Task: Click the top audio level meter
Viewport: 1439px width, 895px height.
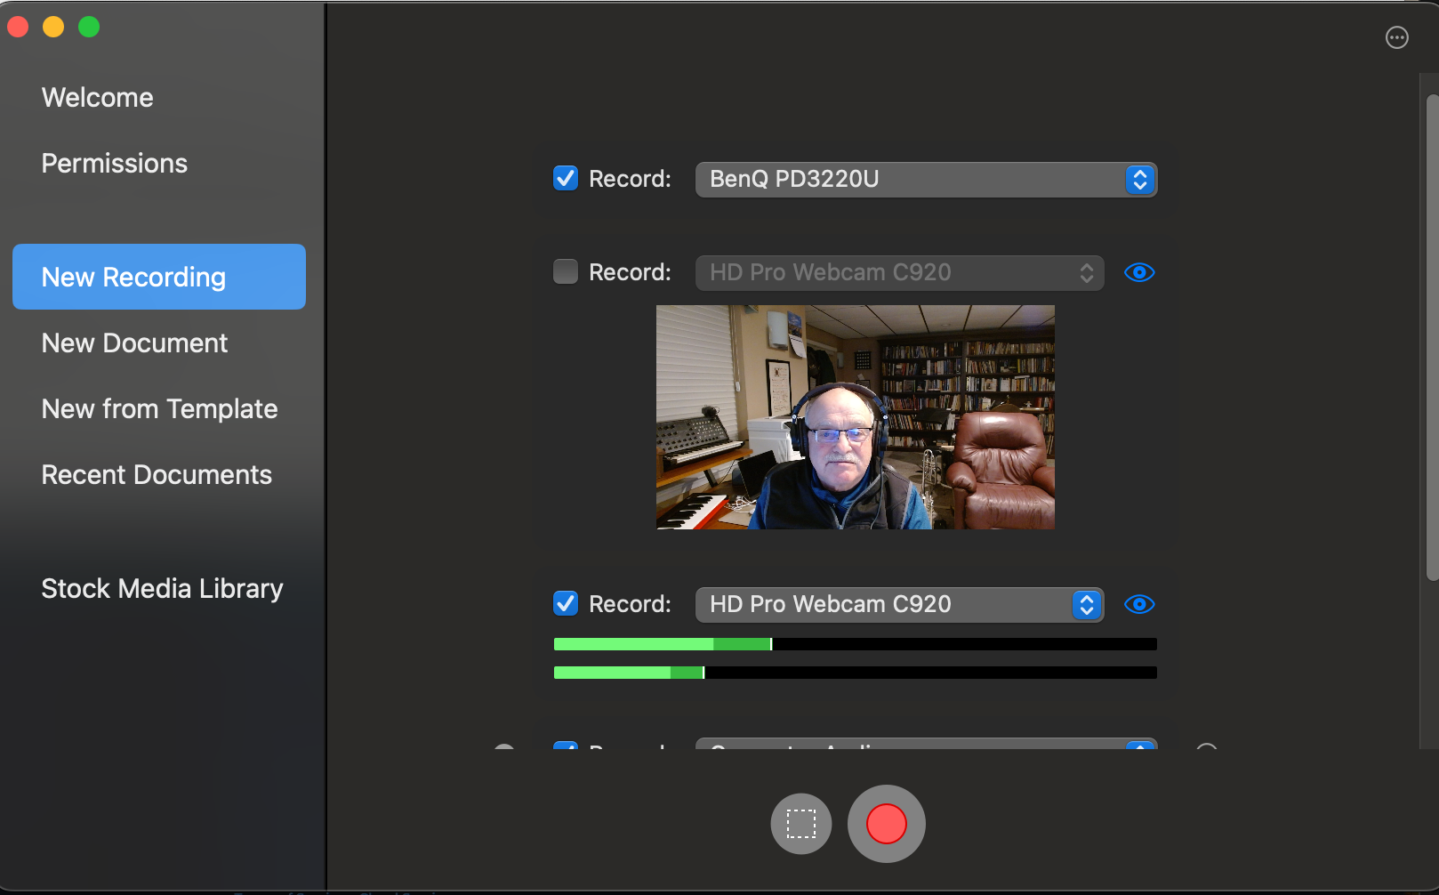Action: 855,644
